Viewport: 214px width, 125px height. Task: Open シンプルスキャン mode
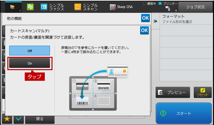(x=86, y=7)
